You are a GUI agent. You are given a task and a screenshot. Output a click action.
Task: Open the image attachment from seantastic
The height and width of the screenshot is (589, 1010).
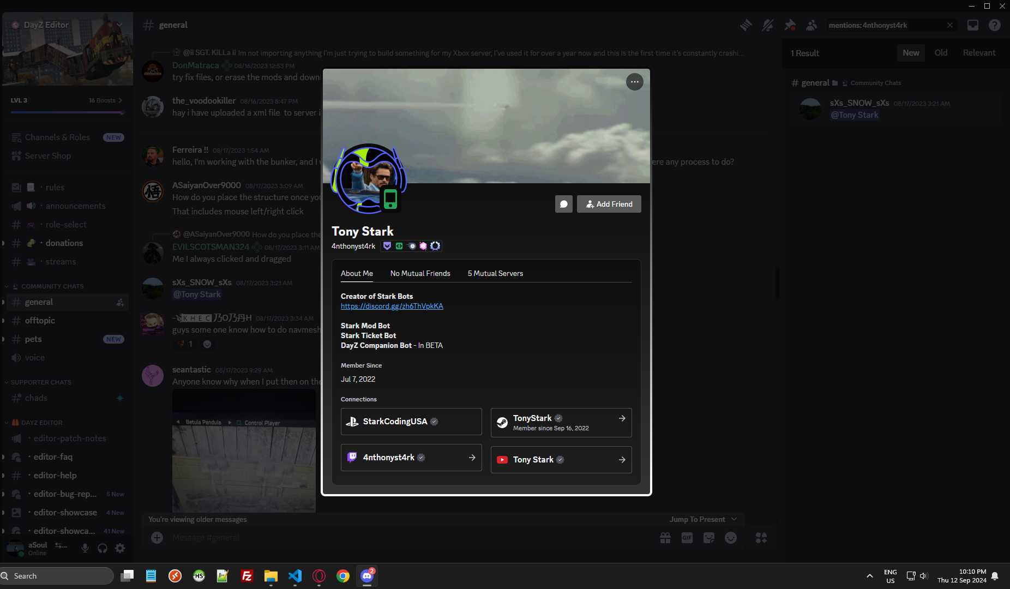click(244, 451)
